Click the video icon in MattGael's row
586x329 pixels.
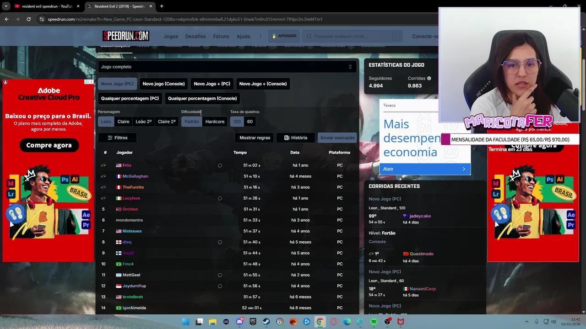[x=220, y=275]
